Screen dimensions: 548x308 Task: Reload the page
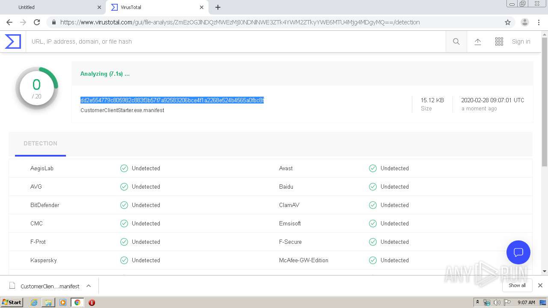[37, 22]
